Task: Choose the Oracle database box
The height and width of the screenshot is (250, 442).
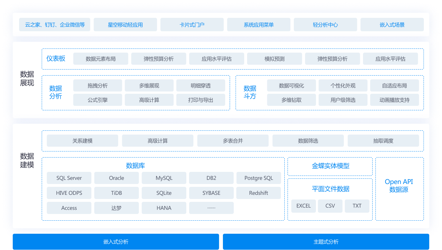Action: click(117, 178)
